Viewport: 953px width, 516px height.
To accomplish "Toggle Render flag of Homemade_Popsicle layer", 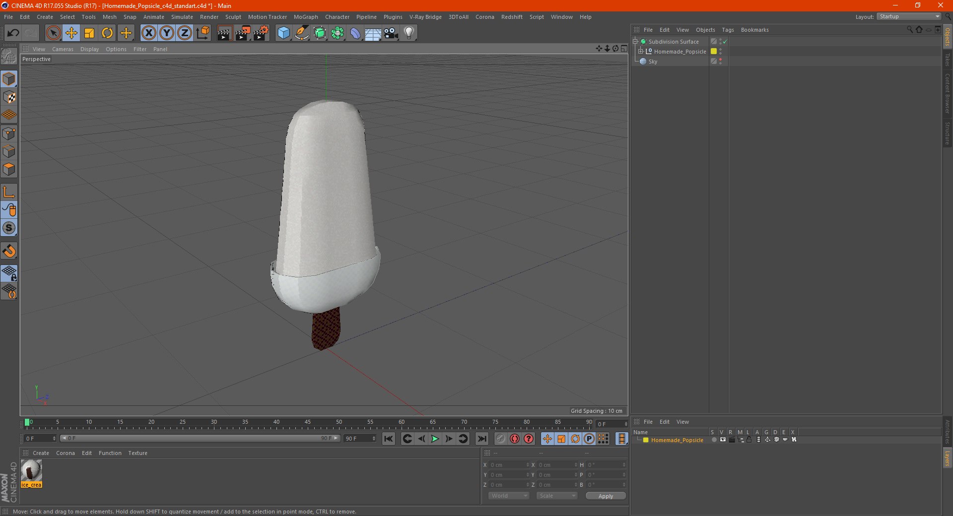I will [x=732, y=440].
